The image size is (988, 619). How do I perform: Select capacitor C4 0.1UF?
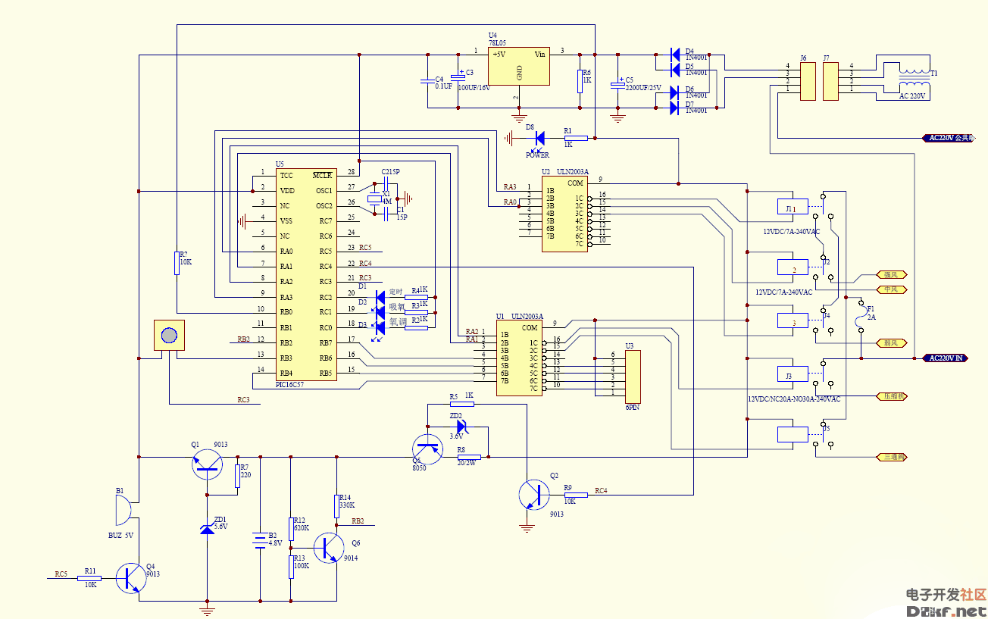point(427,80)
